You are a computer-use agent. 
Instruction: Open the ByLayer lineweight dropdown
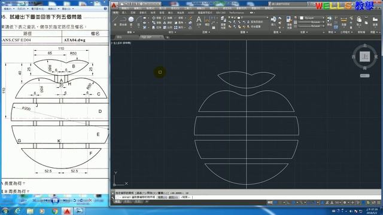(311, 22)
